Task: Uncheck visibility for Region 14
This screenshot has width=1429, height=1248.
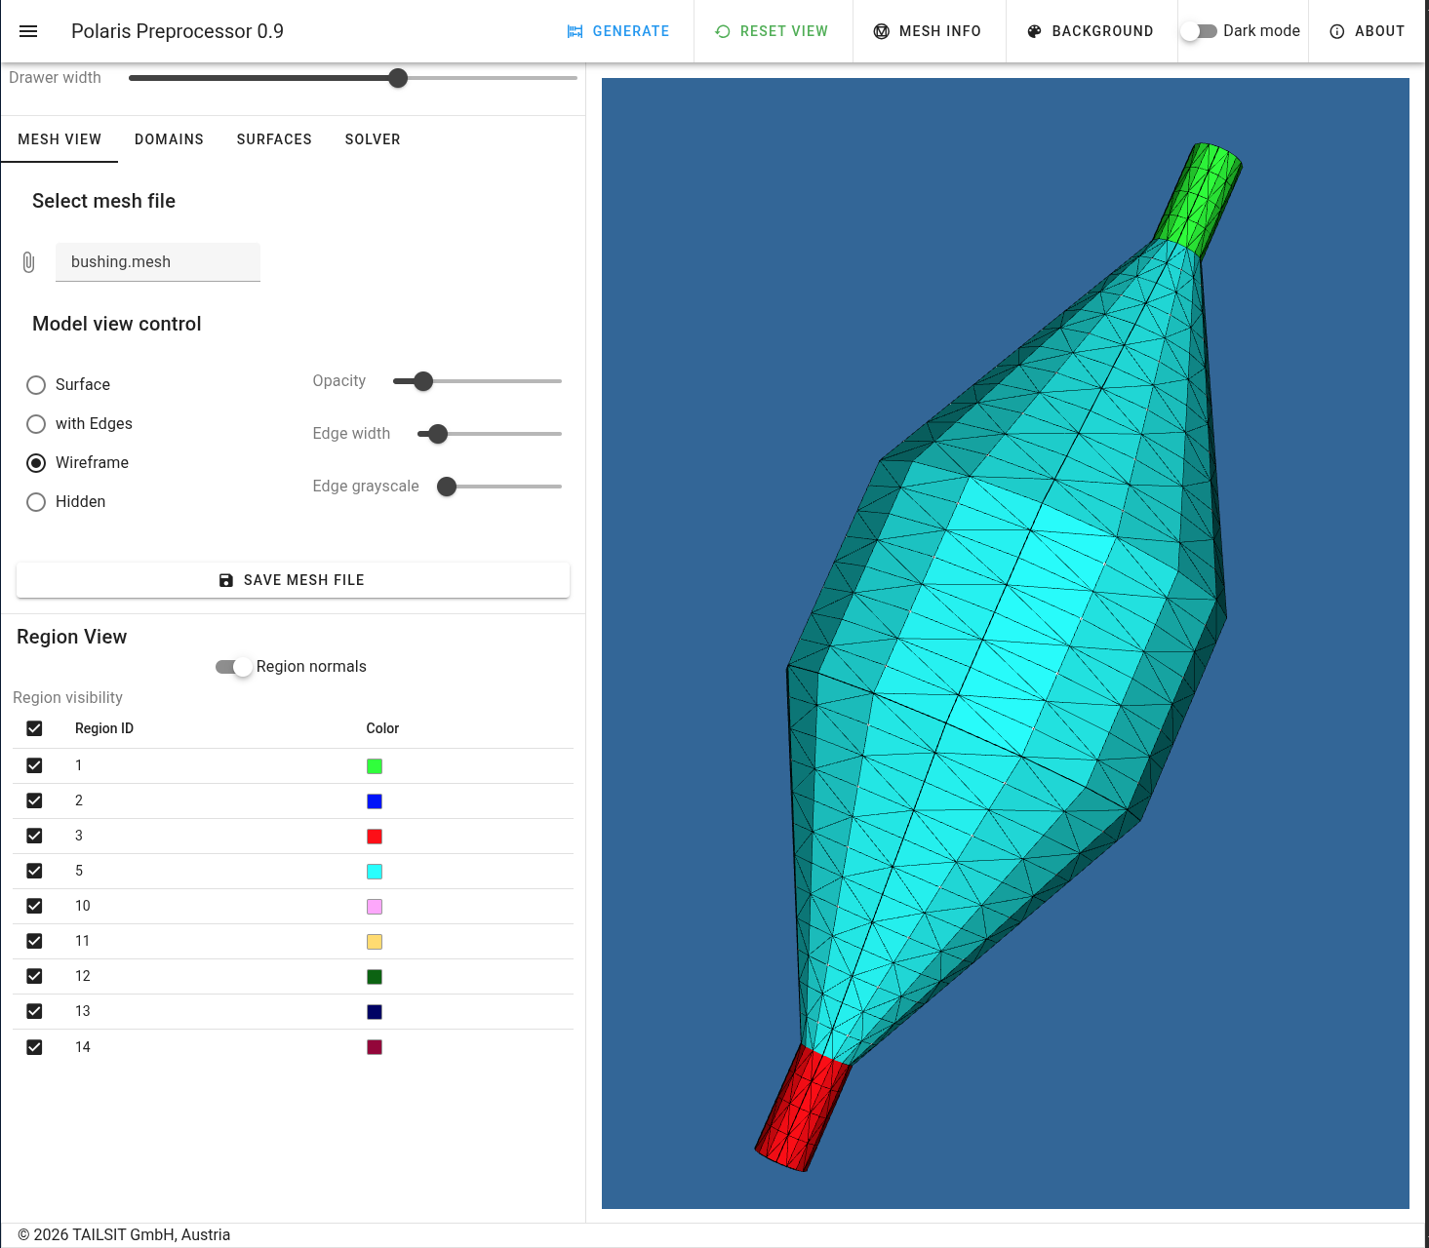Action: (34, 1047)
